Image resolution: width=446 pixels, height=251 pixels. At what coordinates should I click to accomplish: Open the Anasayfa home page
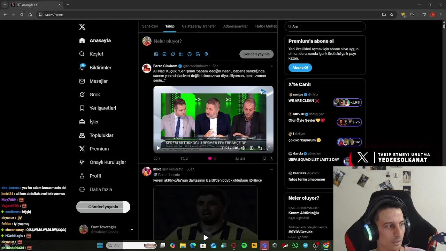tap(95, 40)
